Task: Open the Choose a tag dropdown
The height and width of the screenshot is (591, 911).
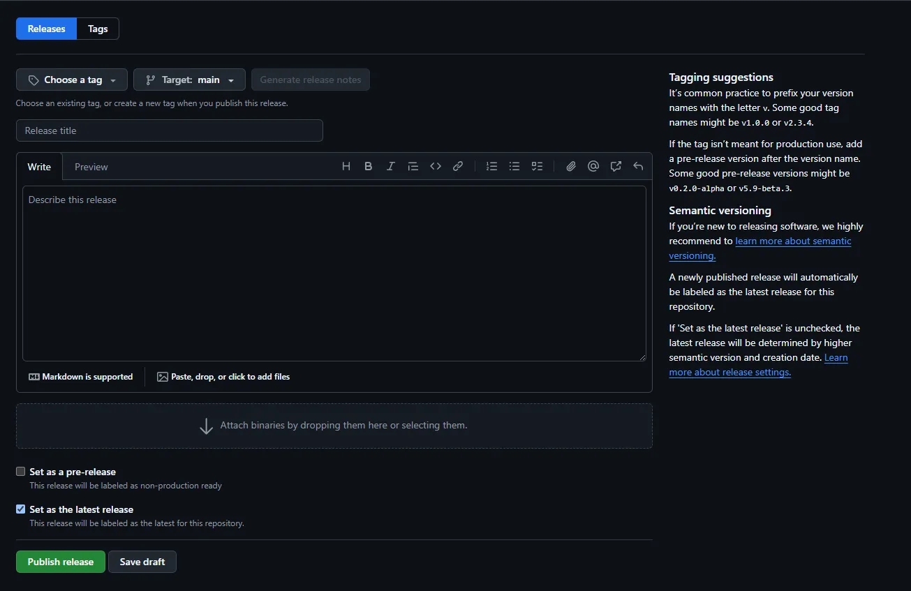Action: pos(72,80)
